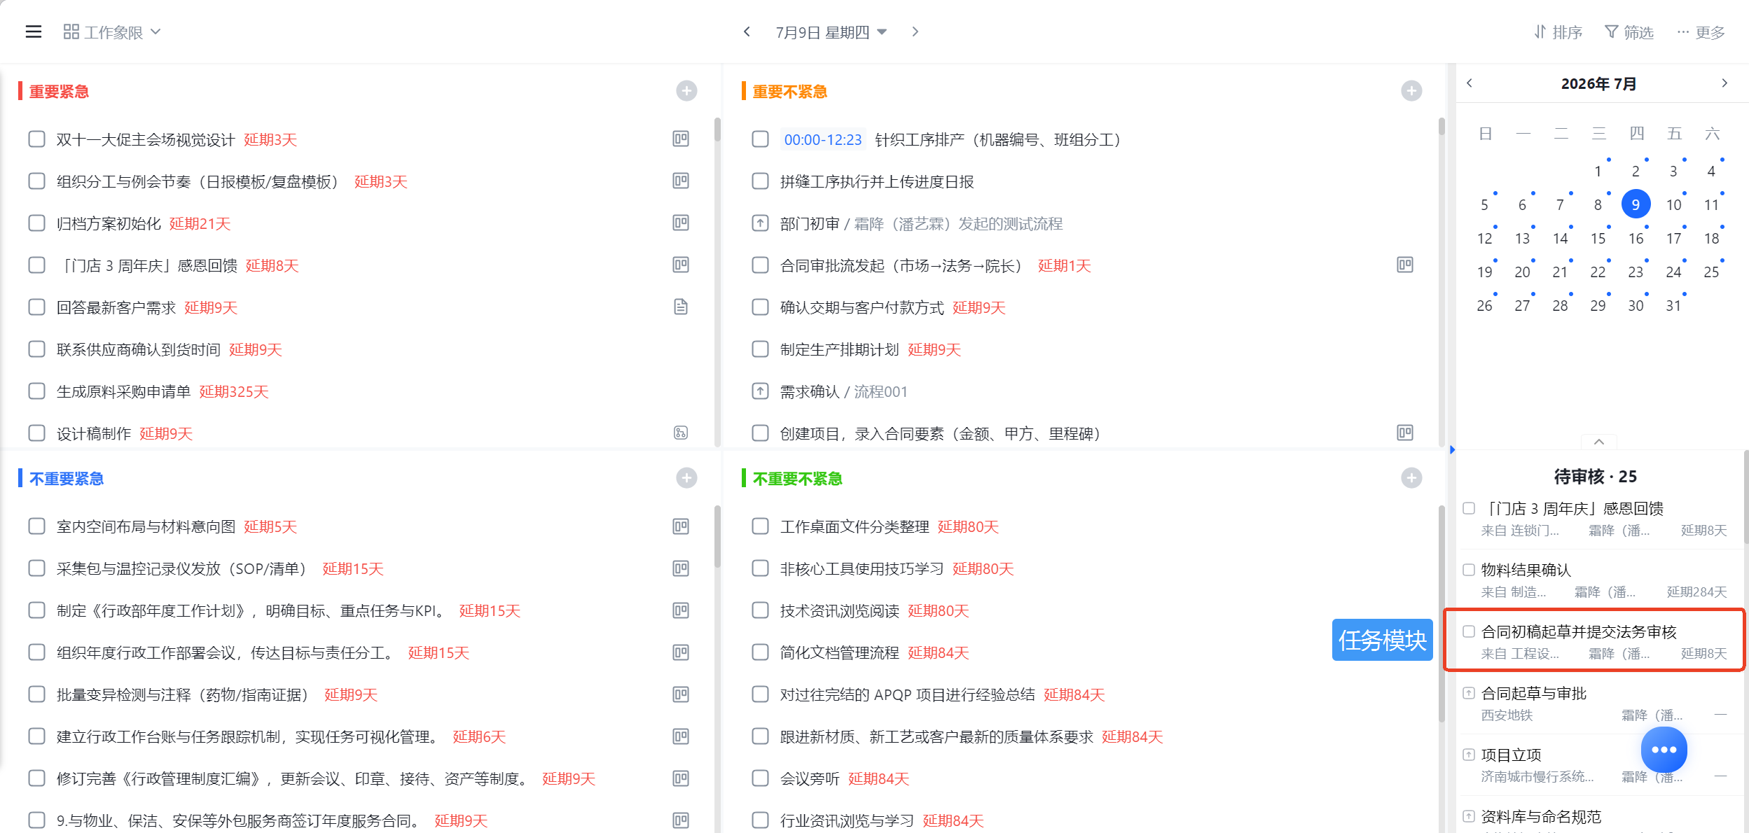Open document icon for 回答最新客户需求
The image size is (1749, 833).
(681, 307)
